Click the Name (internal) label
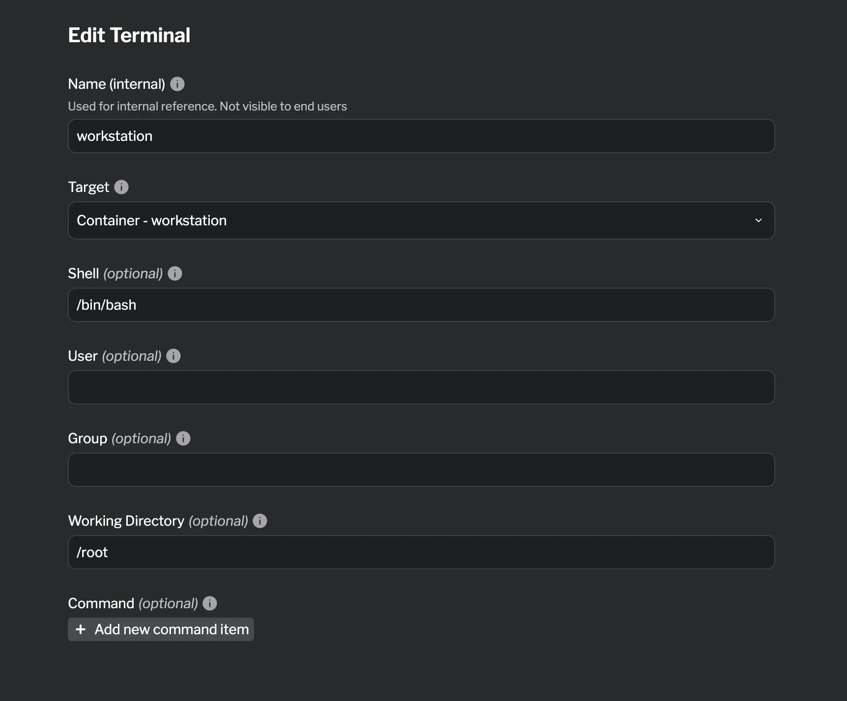This screenshot has width=847, height=701. pyautogui.click(x=116, y=83)
